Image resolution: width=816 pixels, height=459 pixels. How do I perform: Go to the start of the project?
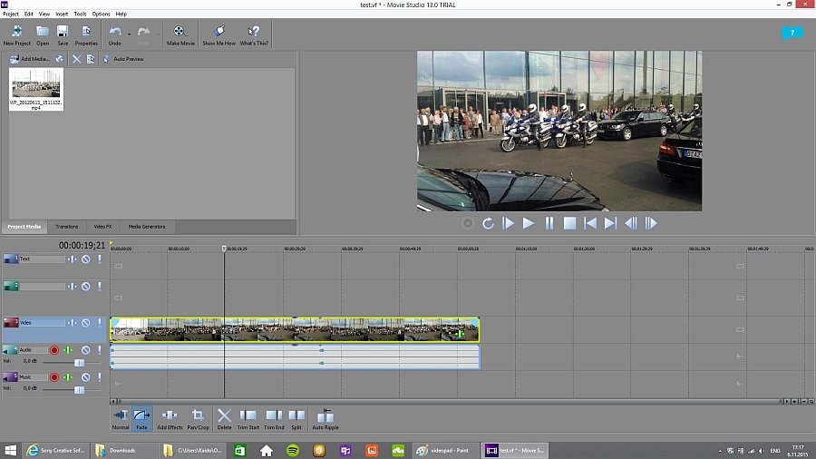coord(590,223)
